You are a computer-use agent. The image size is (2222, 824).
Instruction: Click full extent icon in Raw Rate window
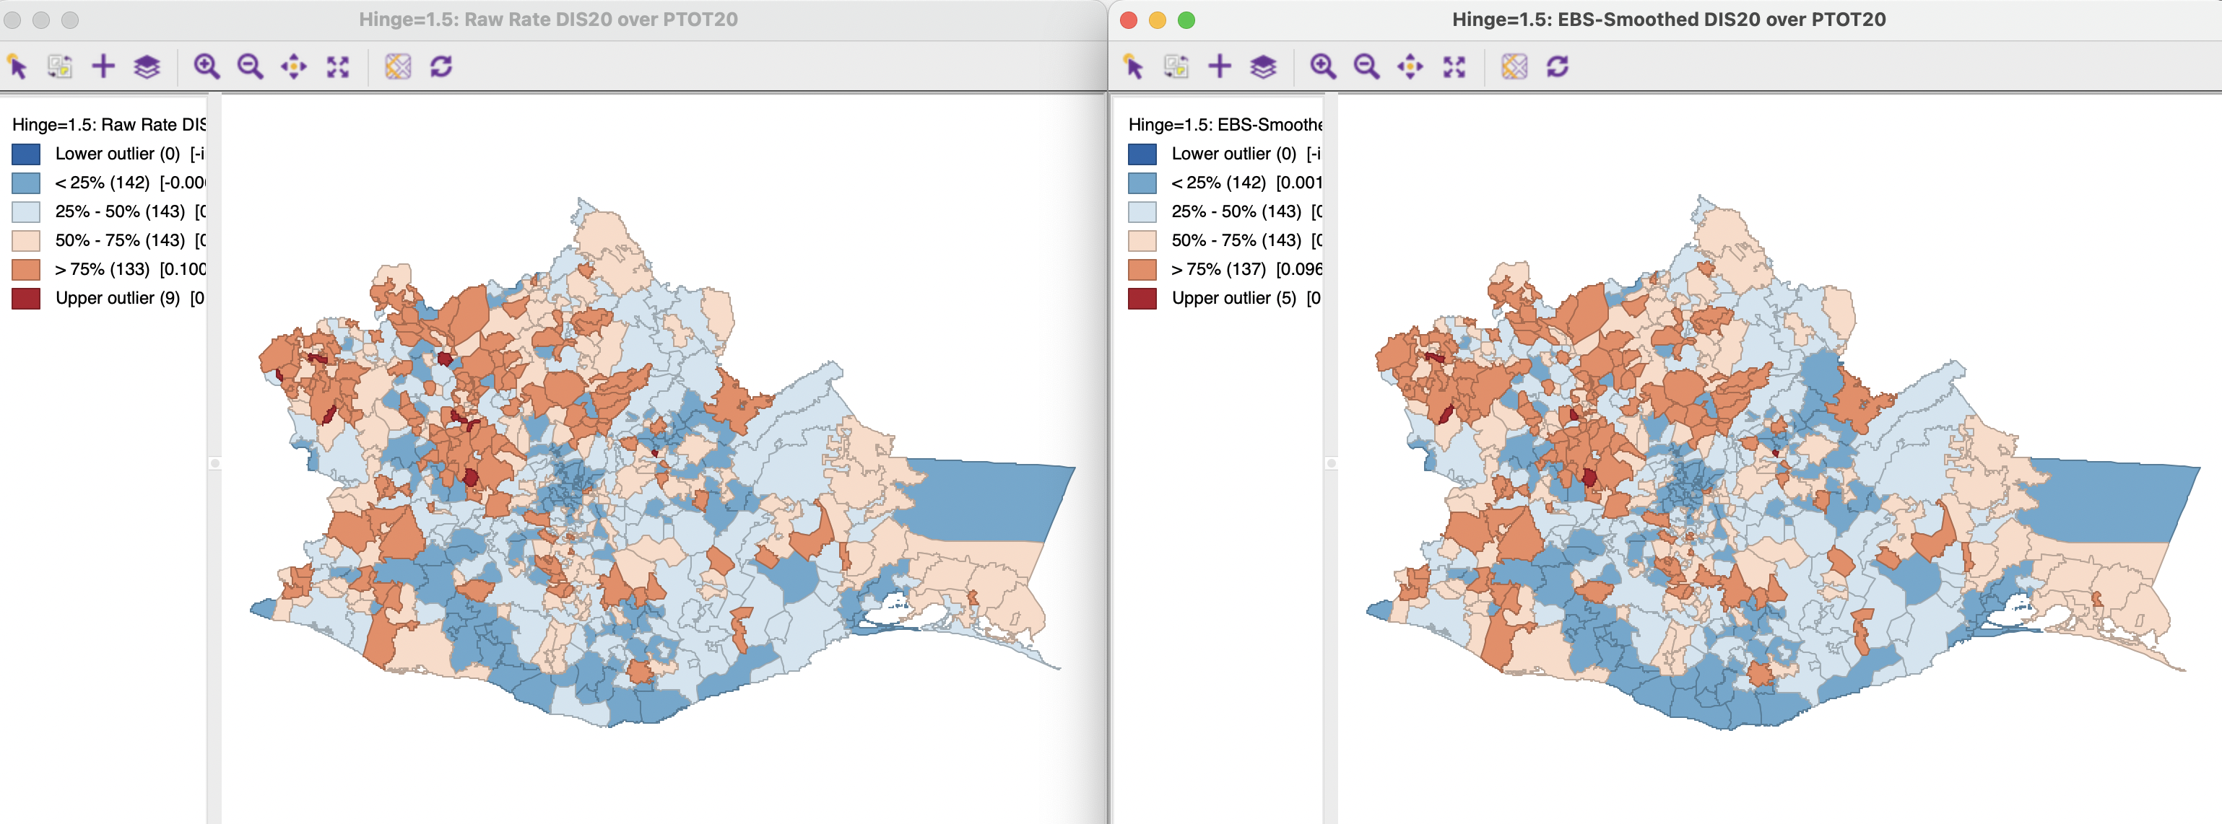(338, 66)
